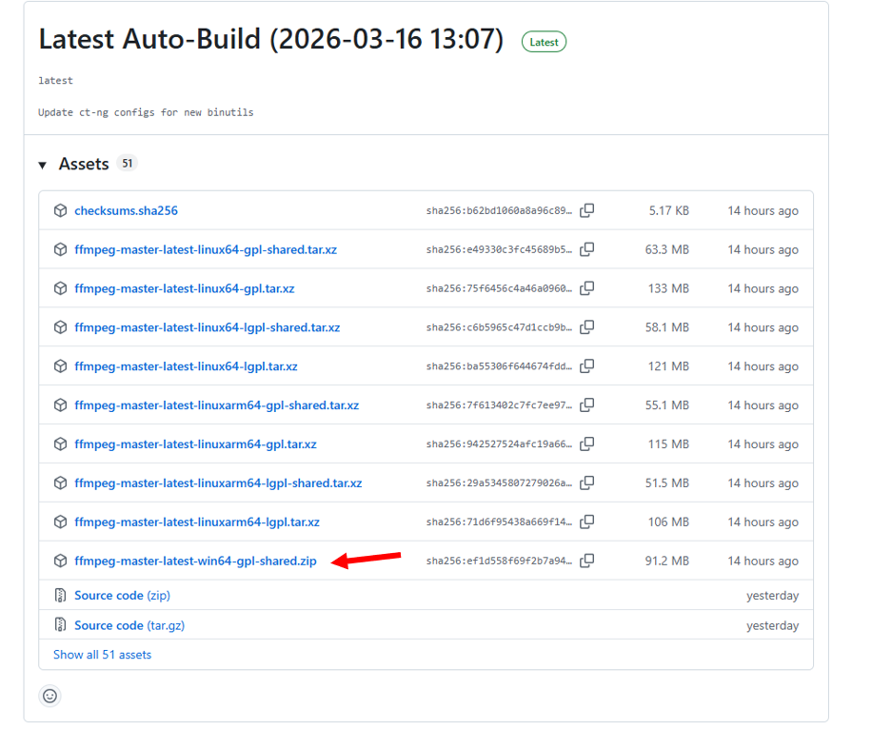Click hash text sha256:29a5345807279026a…
The image size is (872, 729).
499,483
